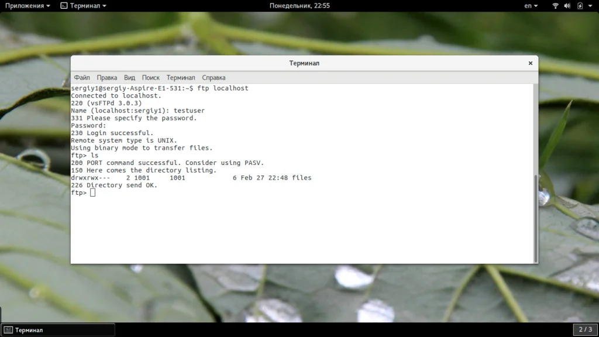The width and height of the screenshot is (599, 337).
Task: Click the Терминал taskbar window button
Action: tap(58, 330)
